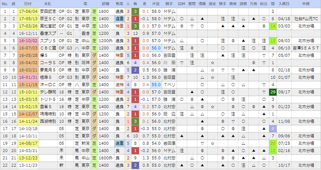Click the 新潟 venue cell
This screenshot has height=170, width=321.
(85, 143)
